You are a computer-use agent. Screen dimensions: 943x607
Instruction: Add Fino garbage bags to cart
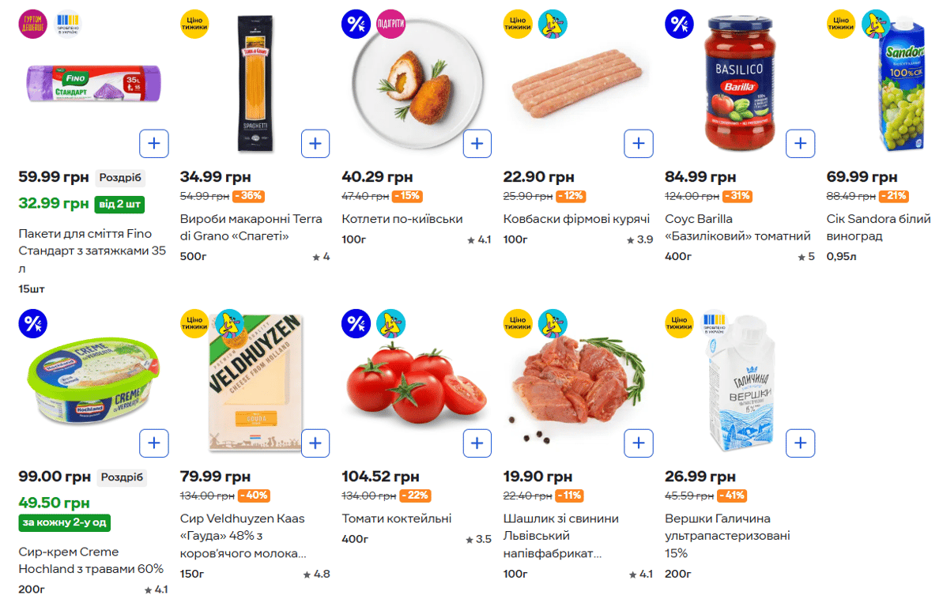[154, 144]
